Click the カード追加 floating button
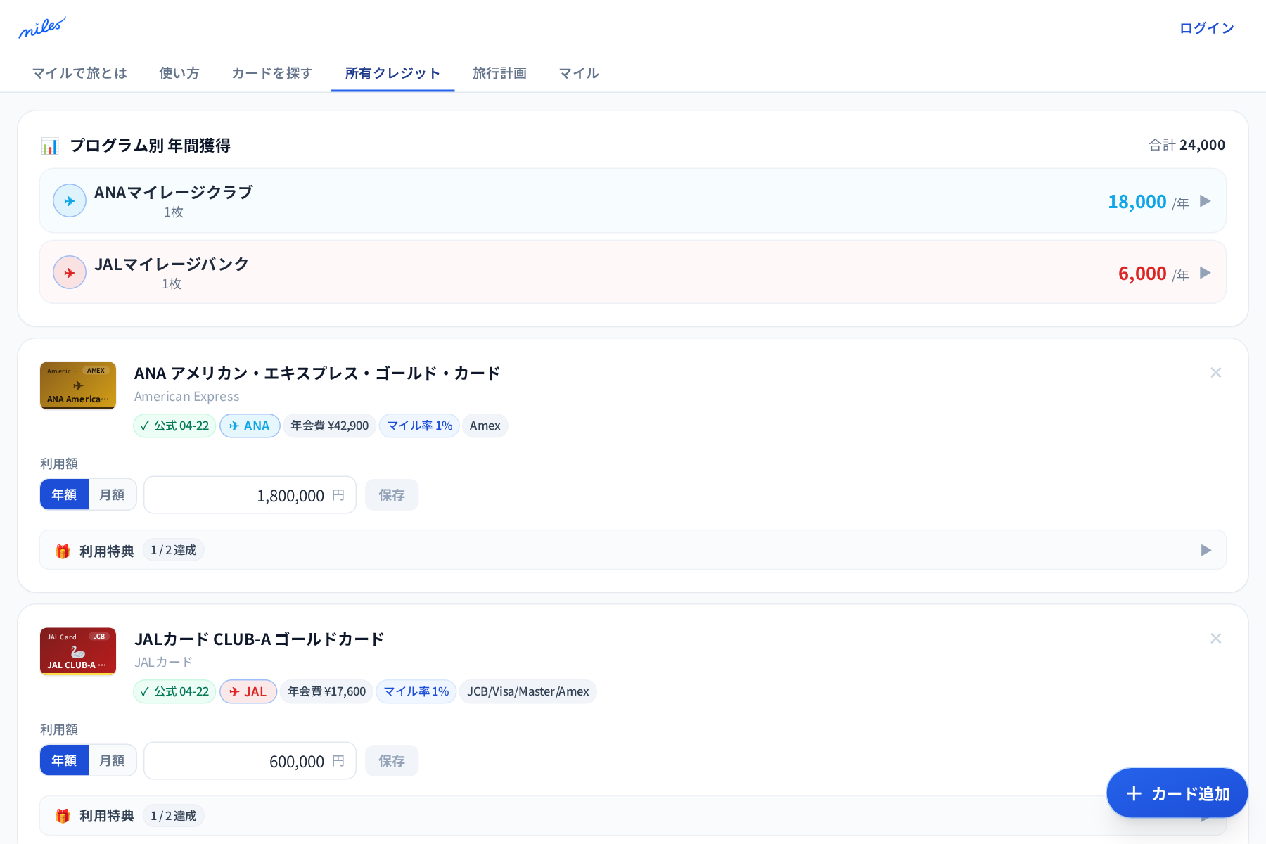The height and width of the screenshot is (844, 1266). click(1177, 793)
